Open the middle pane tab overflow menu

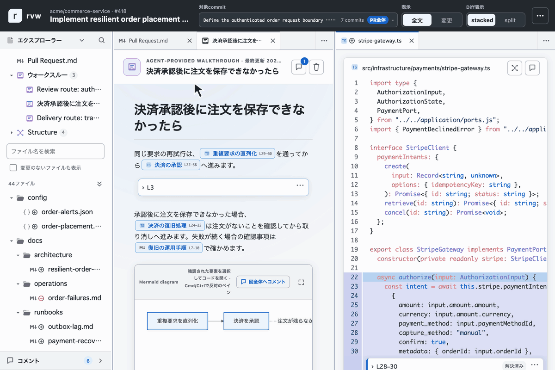pos(324,41)
